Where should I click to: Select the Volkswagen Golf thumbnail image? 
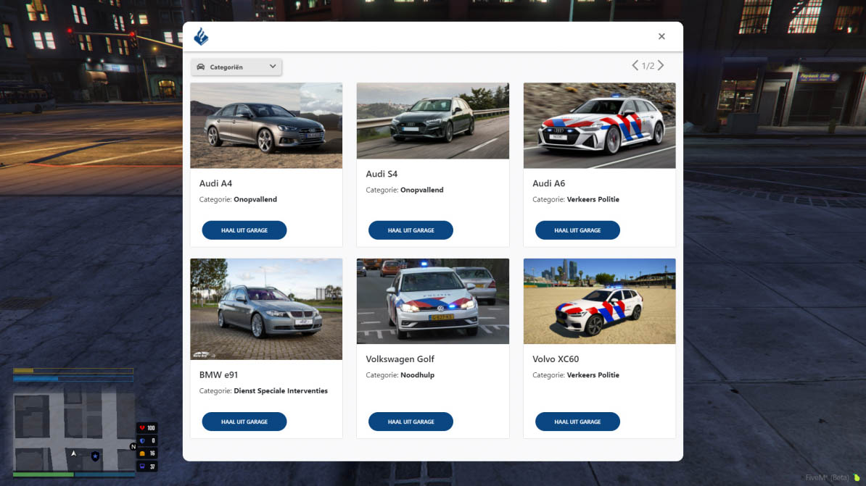tap(433, 301)
